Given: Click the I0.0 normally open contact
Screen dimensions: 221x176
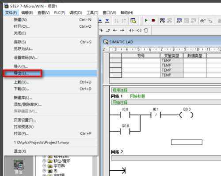Looking at the screenshot, I should (125, 115).
